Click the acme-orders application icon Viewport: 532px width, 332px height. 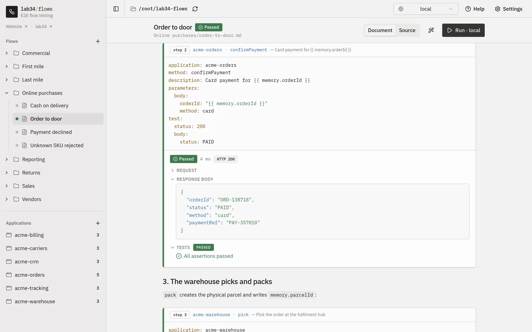[9, 275]
